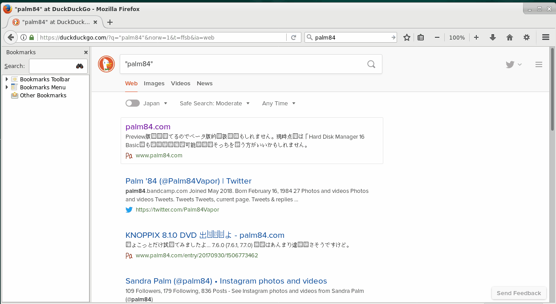The height and width of the screenshot is (304, 556).
Task: Click the Firefox logo in the title bar
Action: [8, 9]
